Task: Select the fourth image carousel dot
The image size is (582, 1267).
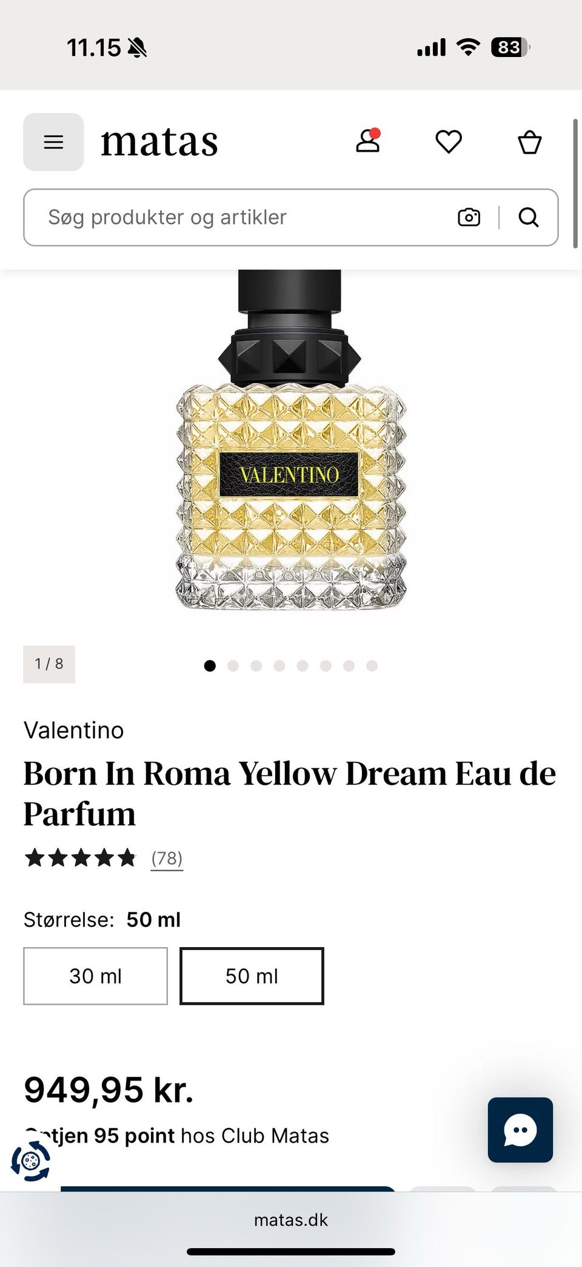Action: 279,666
